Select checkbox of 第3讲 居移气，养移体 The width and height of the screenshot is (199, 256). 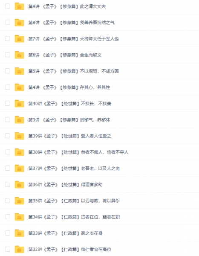point(8,119)
